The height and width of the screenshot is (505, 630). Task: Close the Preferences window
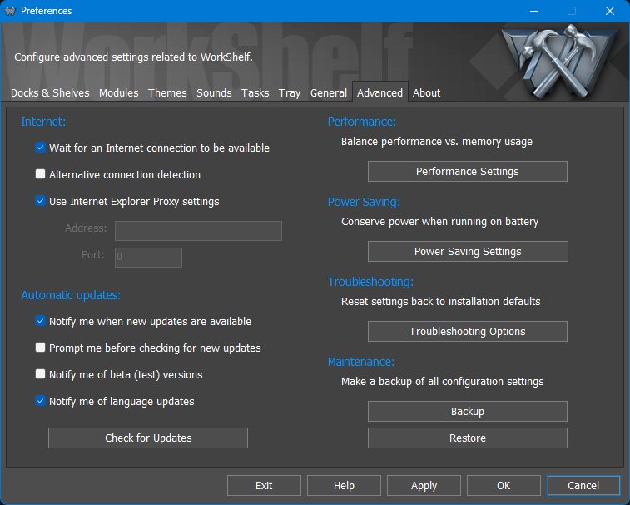pyautogui.click(x=609, y=11)
